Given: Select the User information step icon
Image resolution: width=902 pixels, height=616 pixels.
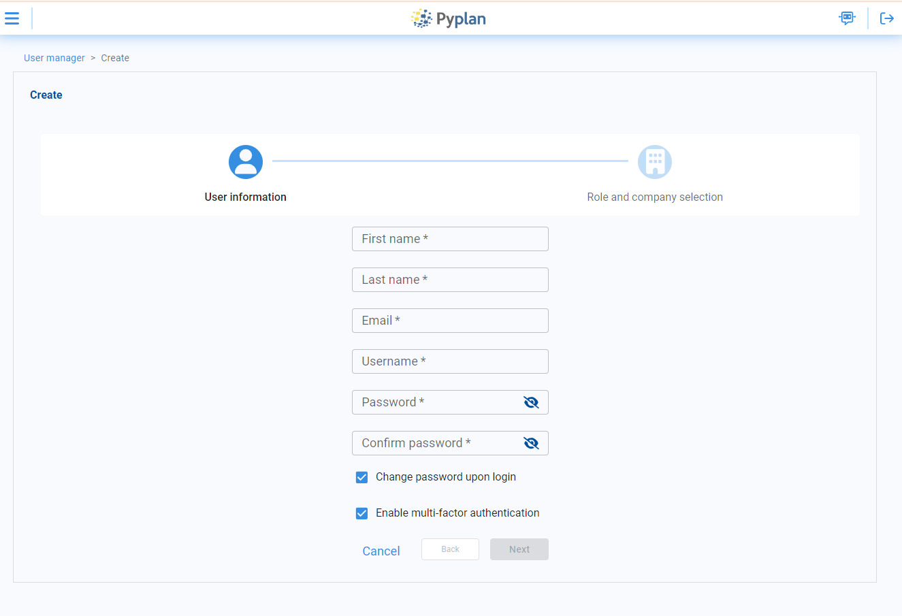Looking at the screenshot, I should [x=246, y=162].
